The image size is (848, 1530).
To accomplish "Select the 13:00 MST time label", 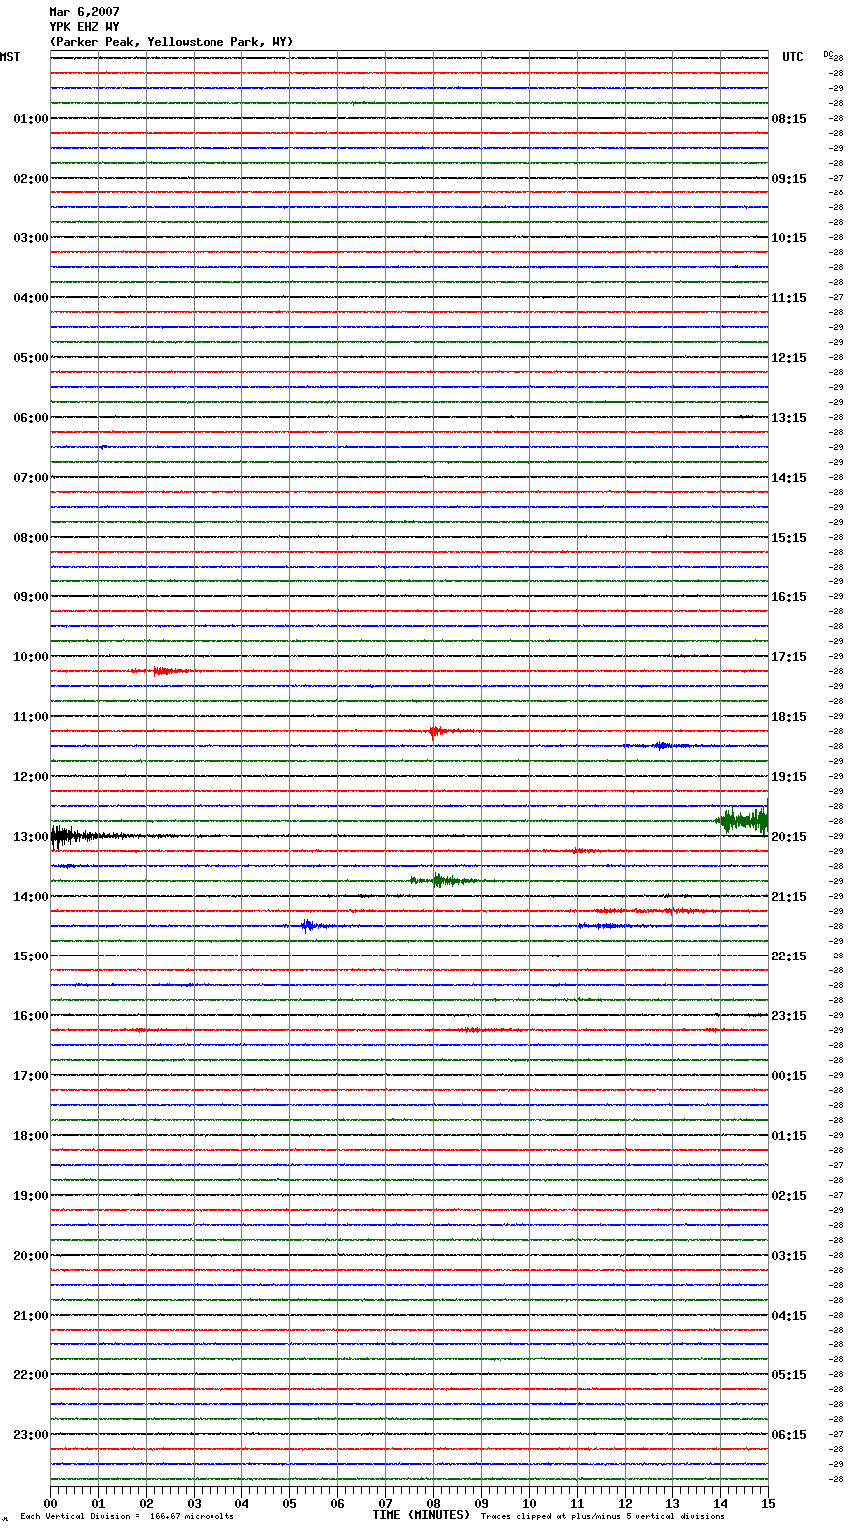I will point(31,837).
